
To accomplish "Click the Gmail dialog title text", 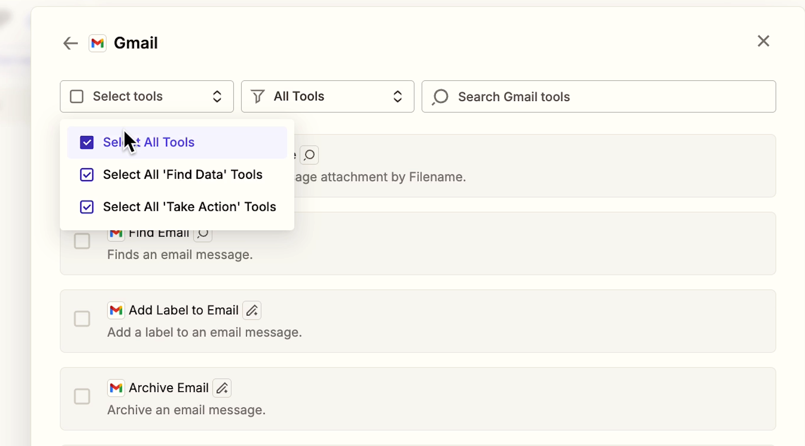I will pyautogui.click(x=136, y=43).
